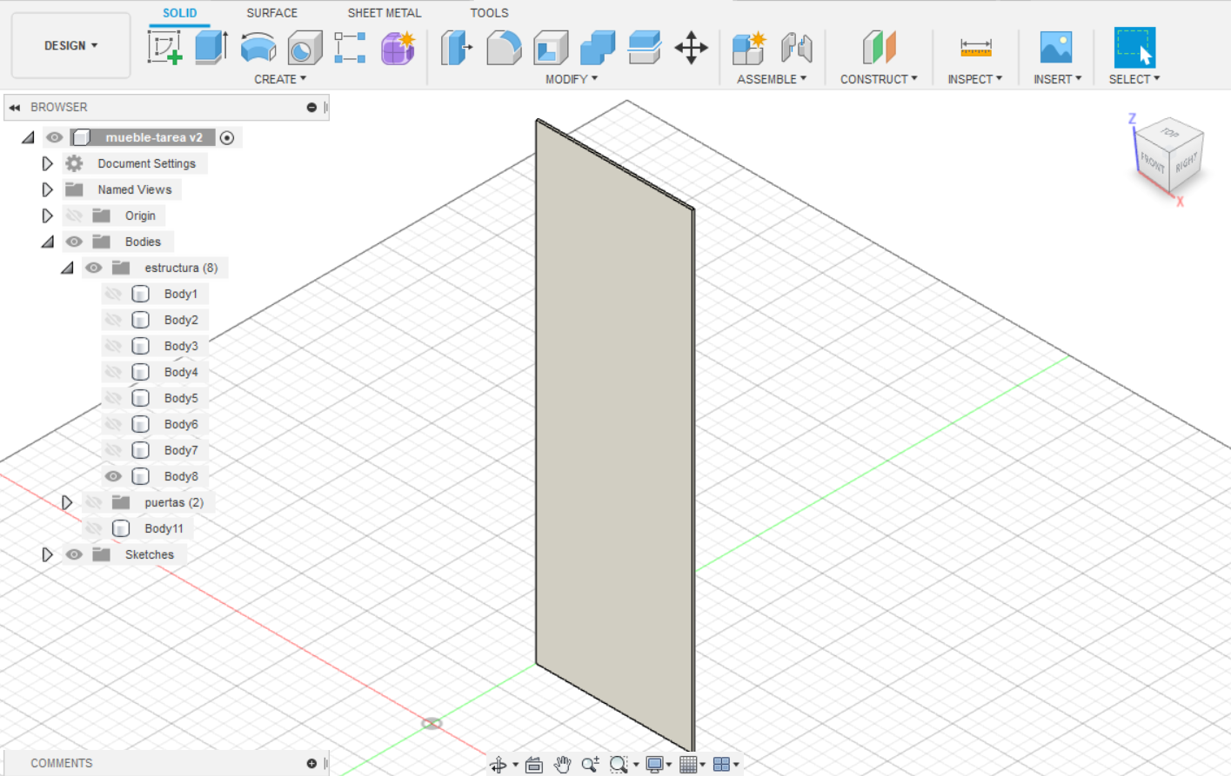The image size is (1231, 776).
Task: Choose the Offset Plane construct tool
Action: [x=879, y=47]
